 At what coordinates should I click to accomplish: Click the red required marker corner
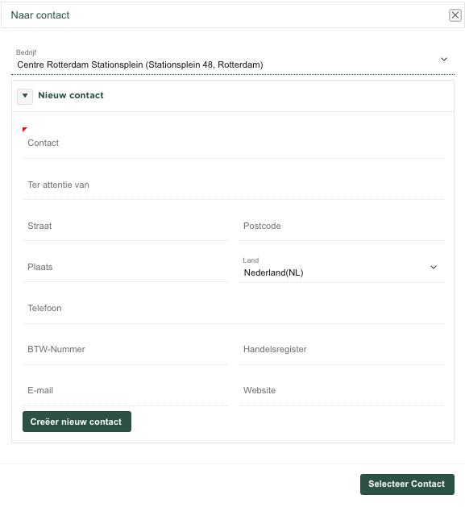point(24,129)
